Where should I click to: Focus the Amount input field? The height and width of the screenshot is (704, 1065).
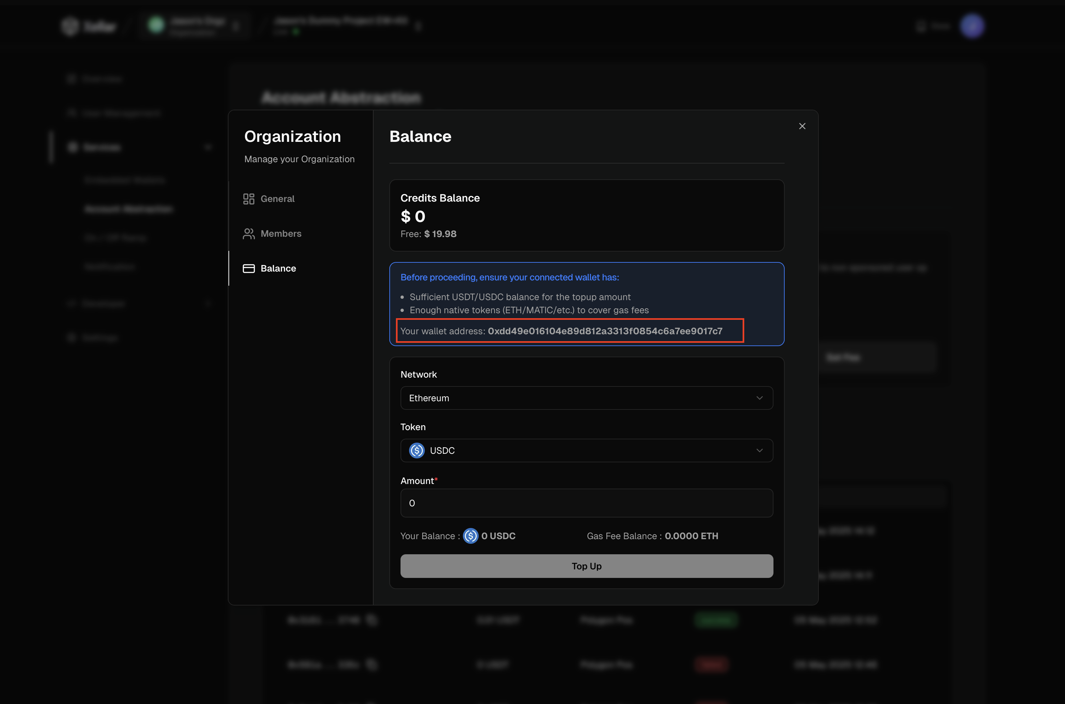pyautogui.click(x=586, y=503)
